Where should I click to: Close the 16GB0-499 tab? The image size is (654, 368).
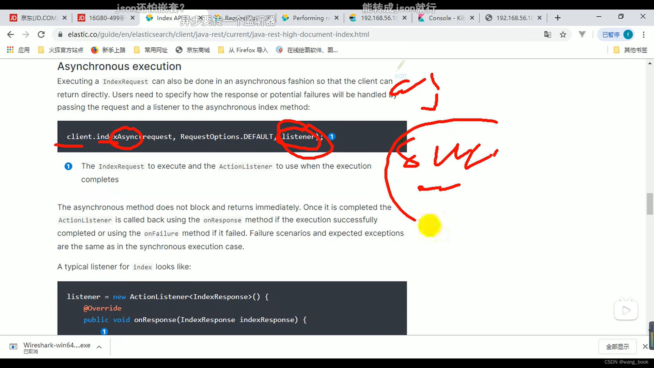133,18
